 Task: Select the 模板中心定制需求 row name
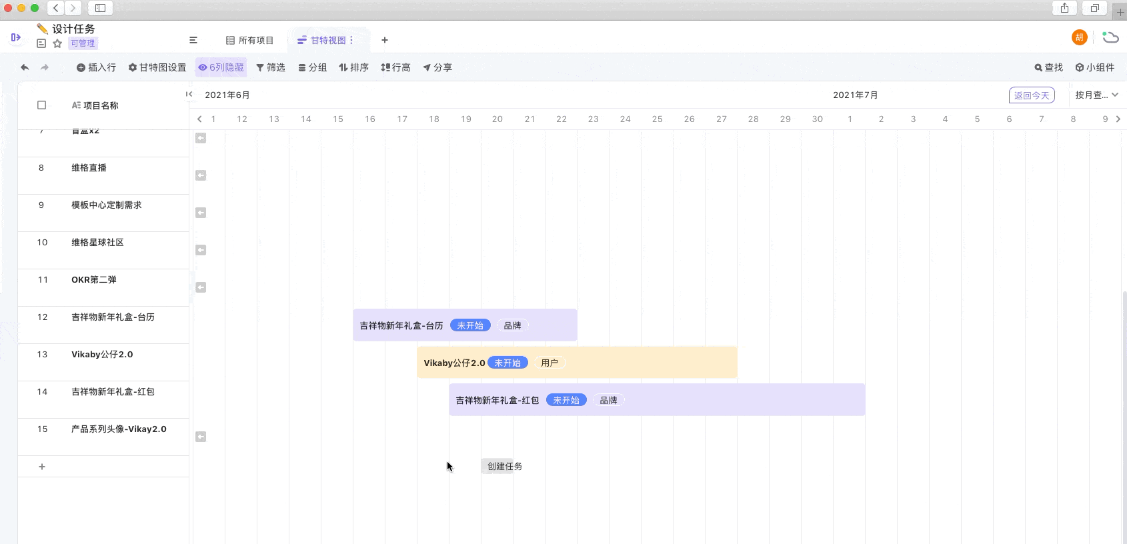coord(107,205)
